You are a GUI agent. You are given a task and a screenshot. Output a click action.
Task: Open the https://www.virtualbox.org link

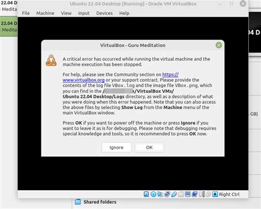click(84, 80)
